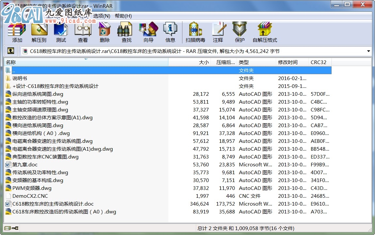
Task: Click the PWM变频器.dwg file
Action: (x=32, y=188)
